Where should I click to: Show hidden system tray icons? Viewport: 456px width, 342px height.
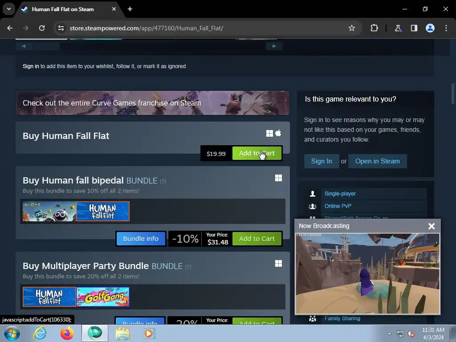[x=389, y=334]
